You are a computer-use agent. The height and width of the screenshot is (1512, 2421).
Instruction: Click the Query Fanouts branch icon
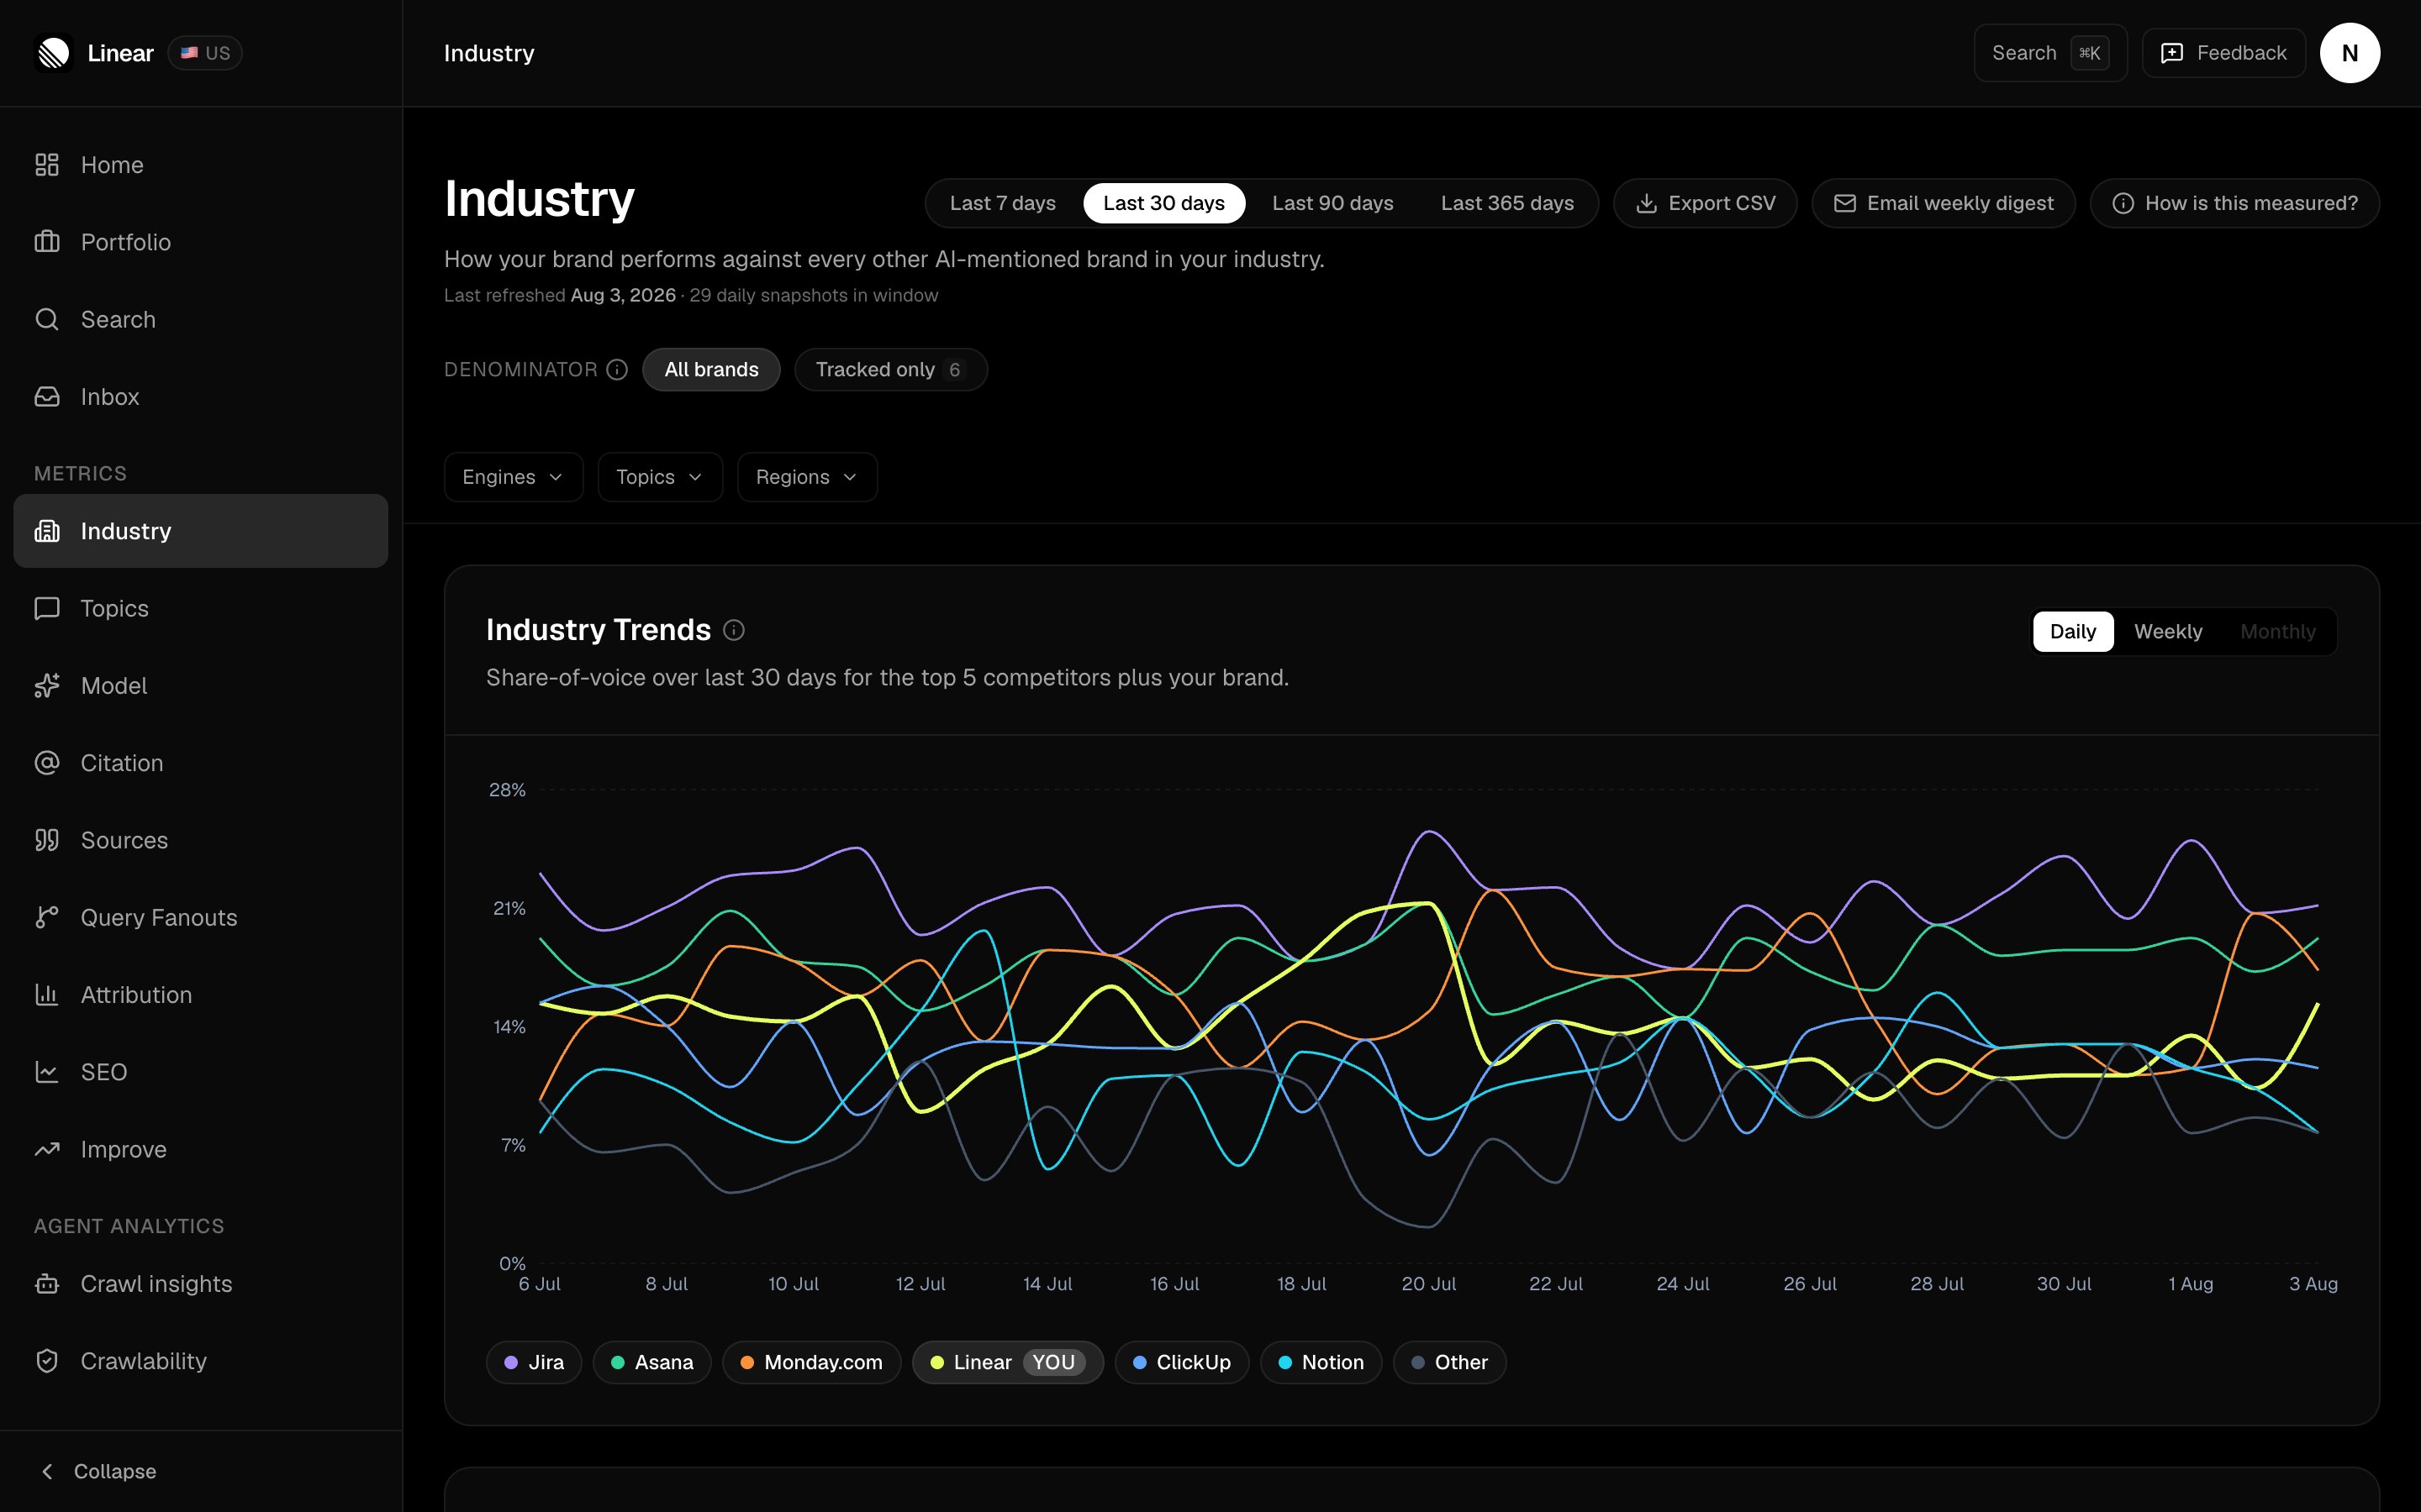pyautogui.click(x=47, y=917)
